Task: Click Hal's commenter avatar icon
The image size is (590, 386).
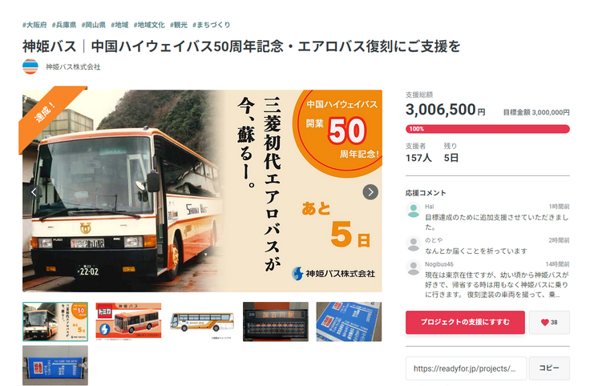Action: tap(413, 210)
